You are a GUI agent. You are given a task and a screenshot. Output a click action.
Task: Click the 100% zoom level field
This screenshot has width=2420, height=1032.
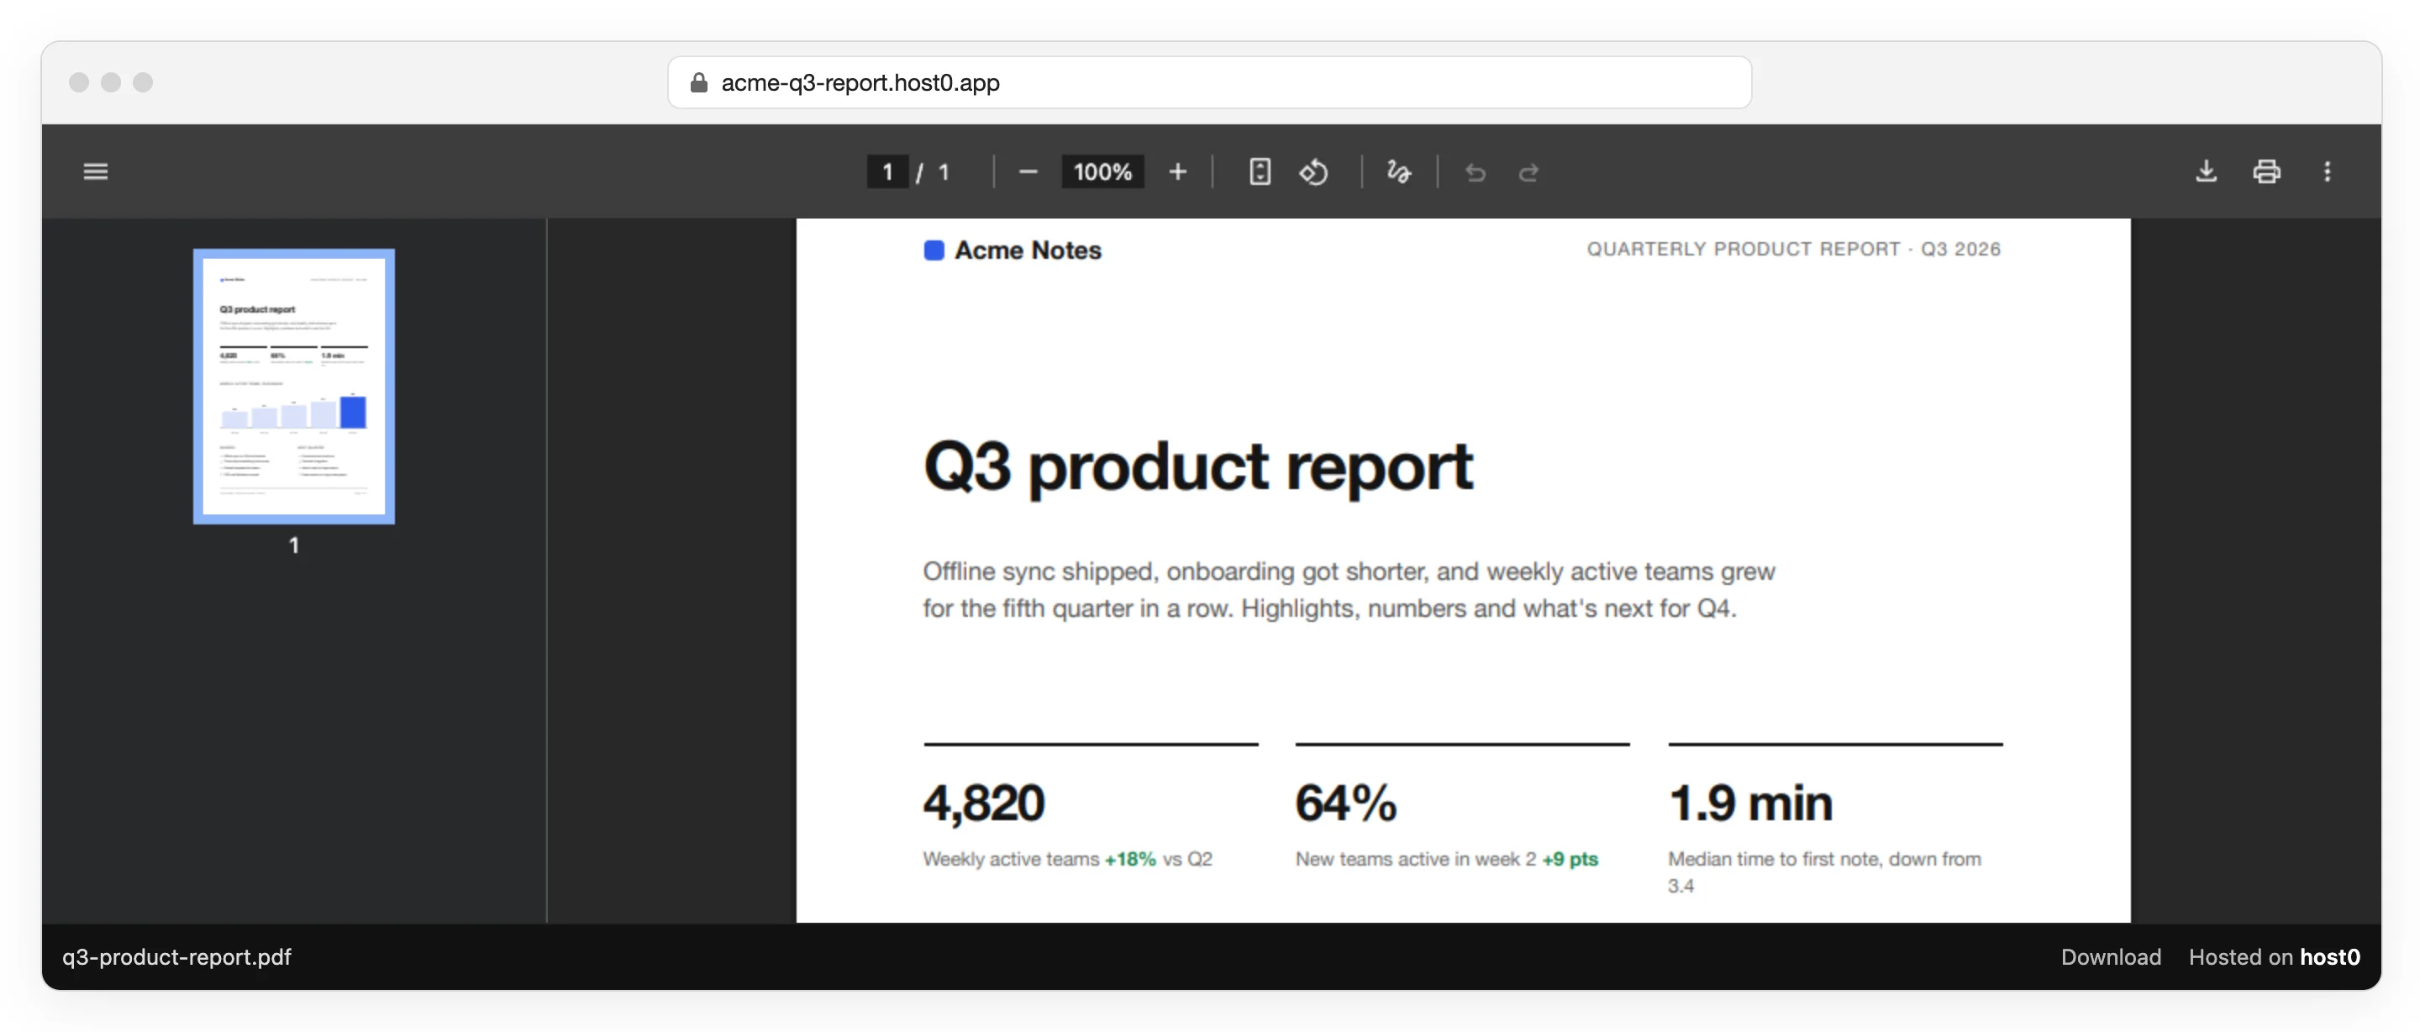1102,172
